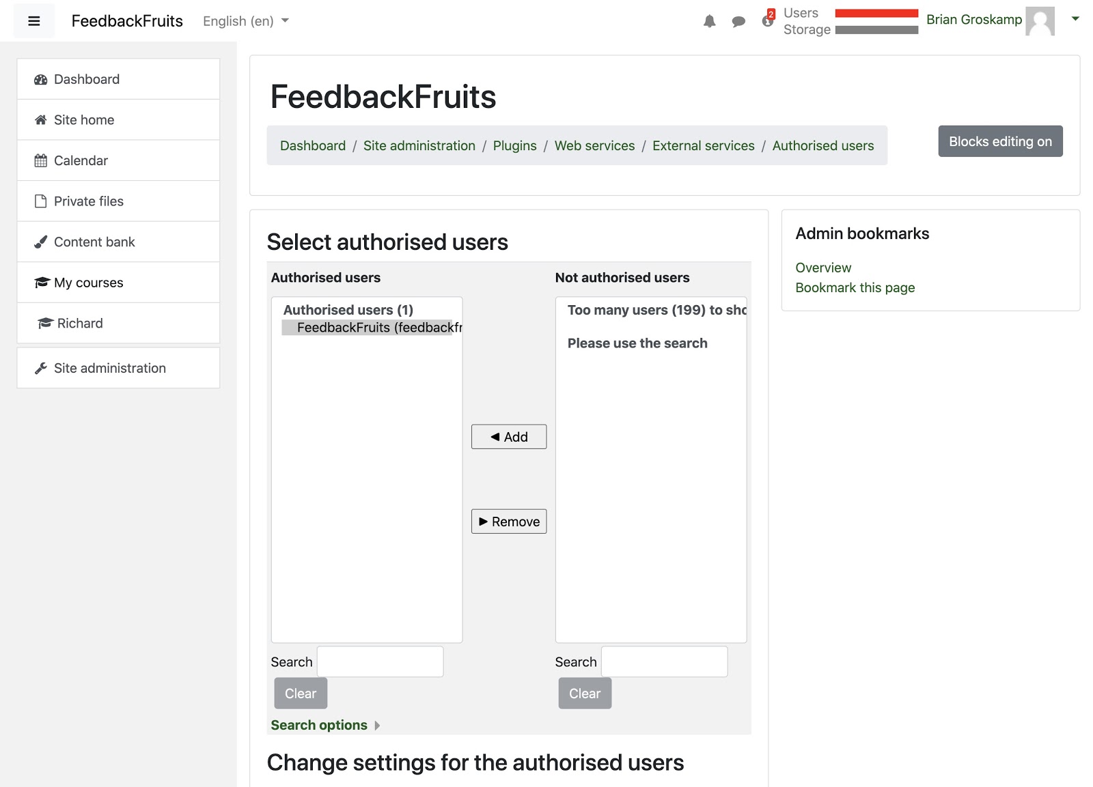Click the info icon with the red badge
The image size is (1093, 787).
[768, 19]
